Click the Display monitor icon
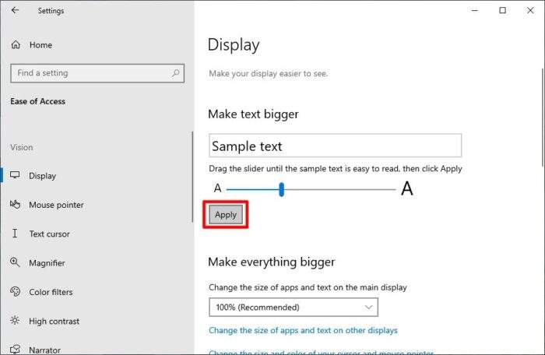Image resolution: width=545 pixels, height=355 pixels. click(x=15, y=175)
